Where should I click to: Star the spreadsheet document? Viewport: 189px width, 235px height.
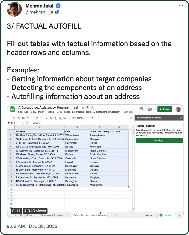(83, 107)
